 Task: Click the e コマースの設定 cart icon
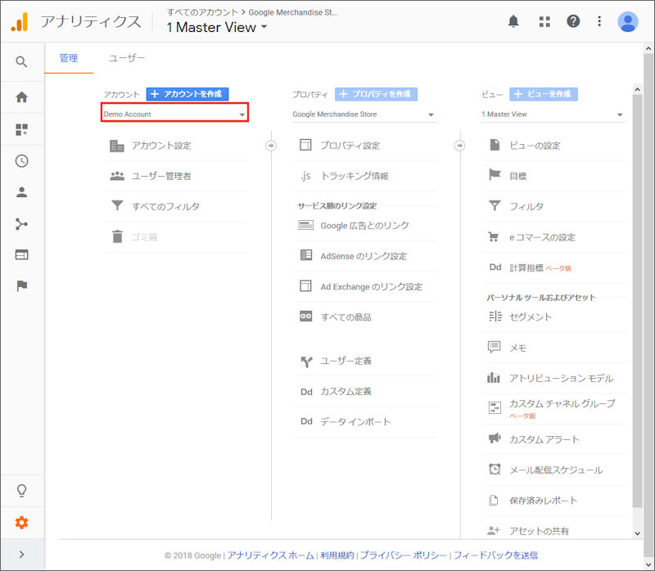click(494, 237)
